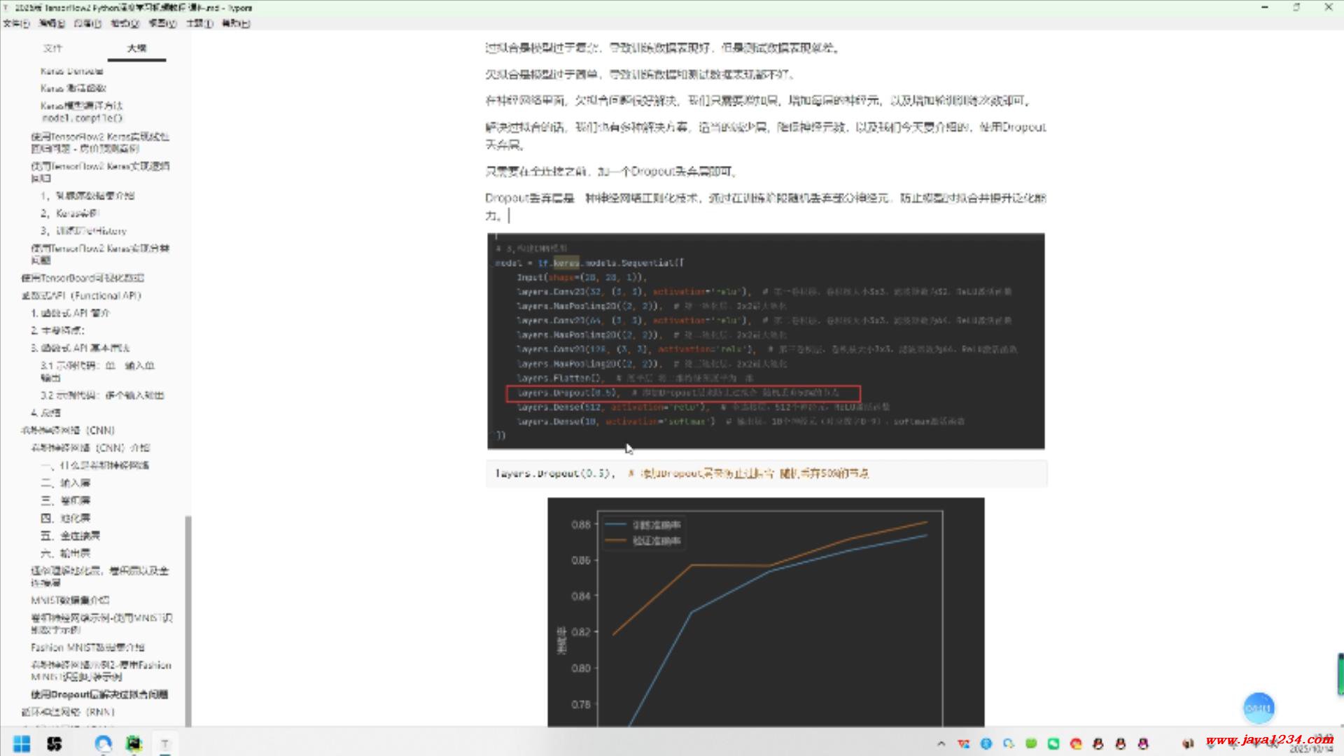Select 使用Dropout outline entry at bottom

coord(99,694)
